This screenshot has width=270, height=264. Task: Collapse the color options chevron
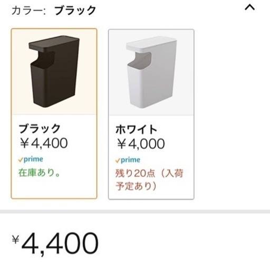249,8
